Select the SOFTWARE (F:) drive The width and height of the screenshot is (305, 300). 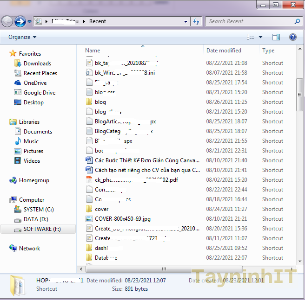click(42, 229)
